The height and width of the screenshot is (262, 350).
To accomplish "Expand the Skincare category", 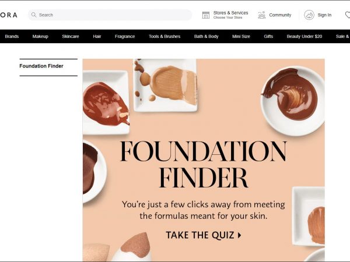I will (71, 36).
